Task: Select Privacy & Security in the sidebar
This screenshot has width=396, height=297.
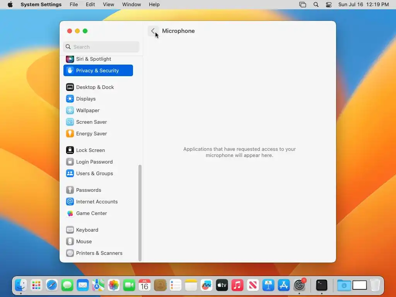Action: [x=98, y=70]
